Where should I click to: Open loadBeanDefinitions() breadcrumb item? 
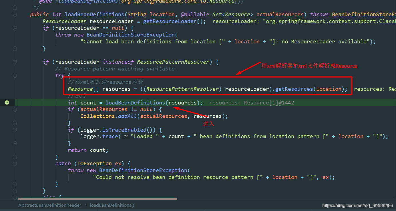click(x=112, y=205)
